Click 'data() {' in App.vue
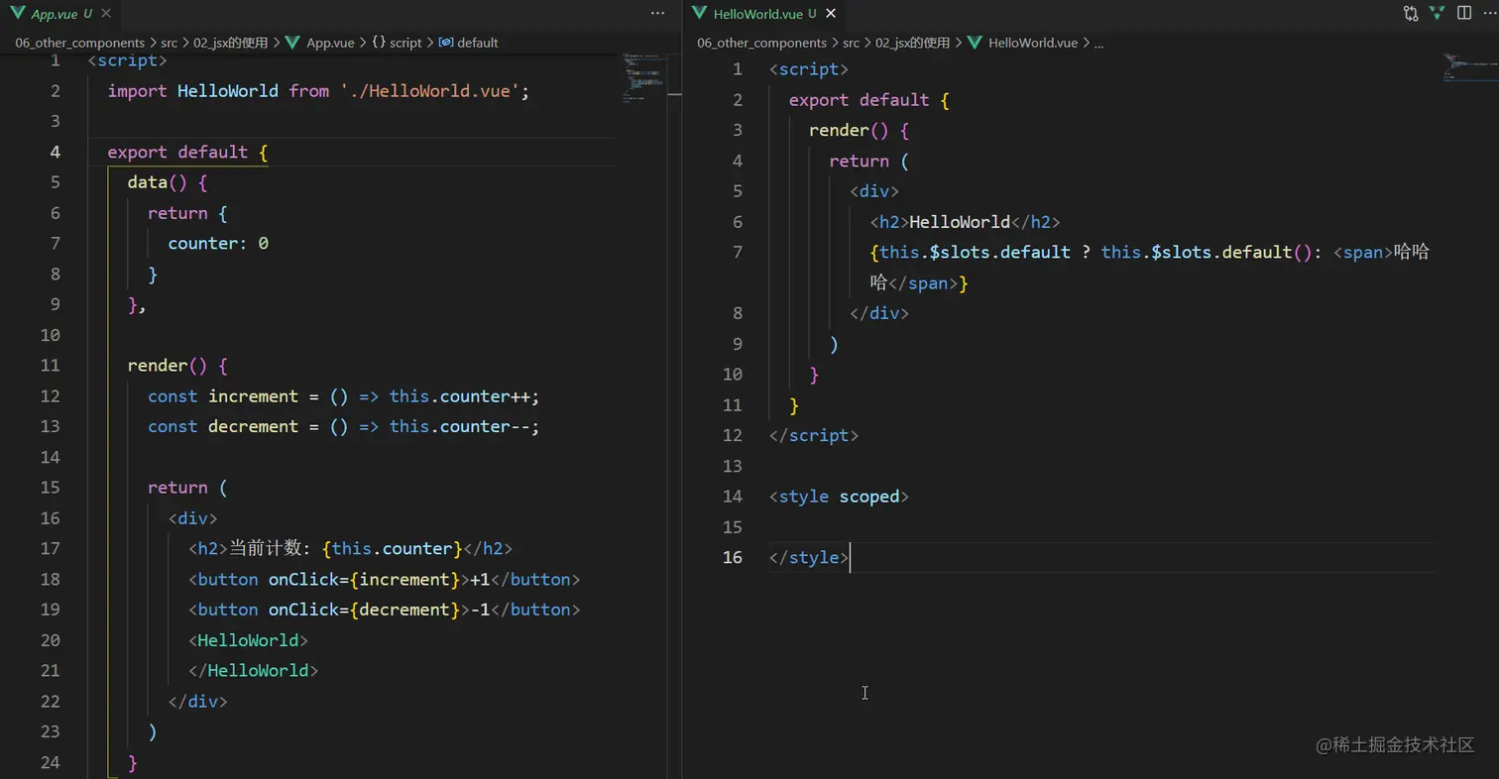This screenshot has width=1499, height=779. pos(168,182)
